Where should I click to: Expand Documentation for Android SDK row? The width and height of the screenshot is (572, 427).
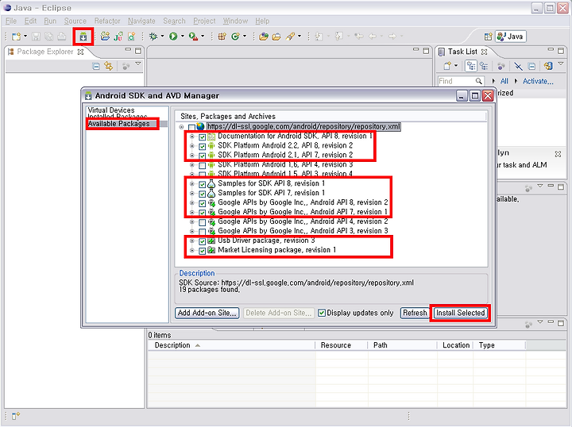tap(192, 137)
